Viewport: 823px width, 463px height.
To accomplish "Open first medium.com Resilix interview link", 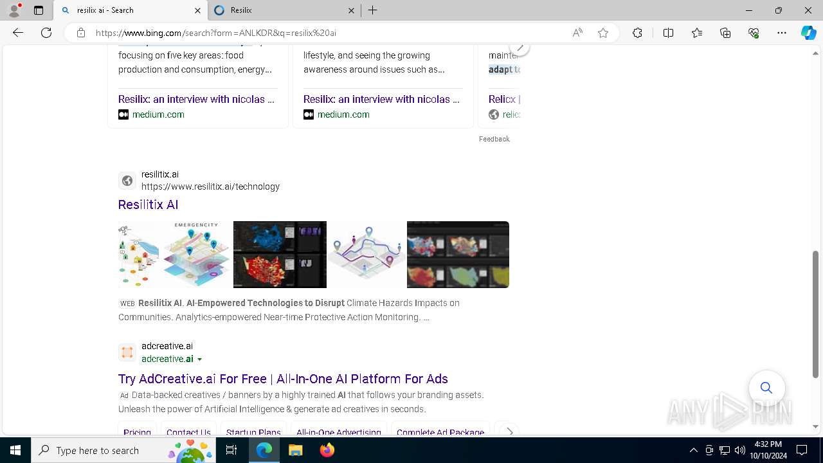I will [196, 99].
